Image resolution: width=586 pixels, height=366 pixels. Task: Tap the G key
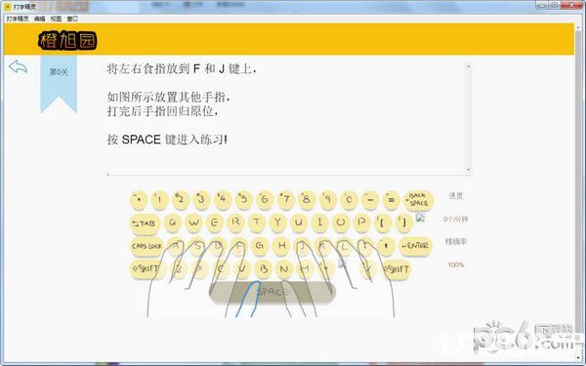click(x=260, y=246)
